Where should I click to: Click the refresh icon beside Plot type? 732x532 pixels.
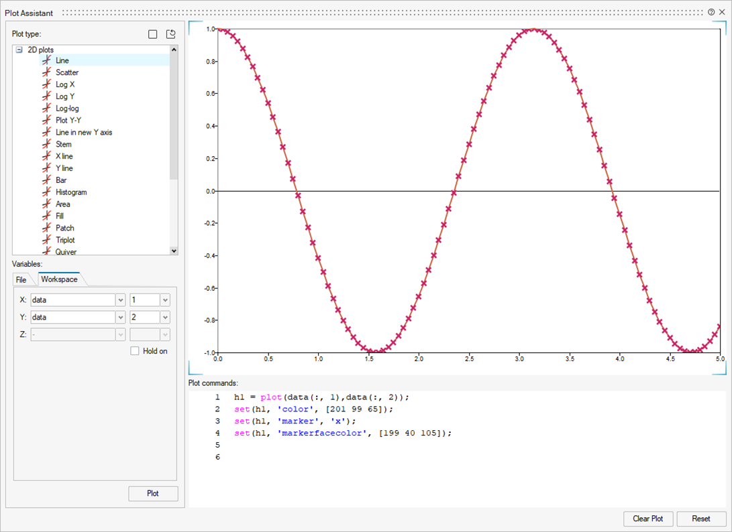tap(171, 34)
